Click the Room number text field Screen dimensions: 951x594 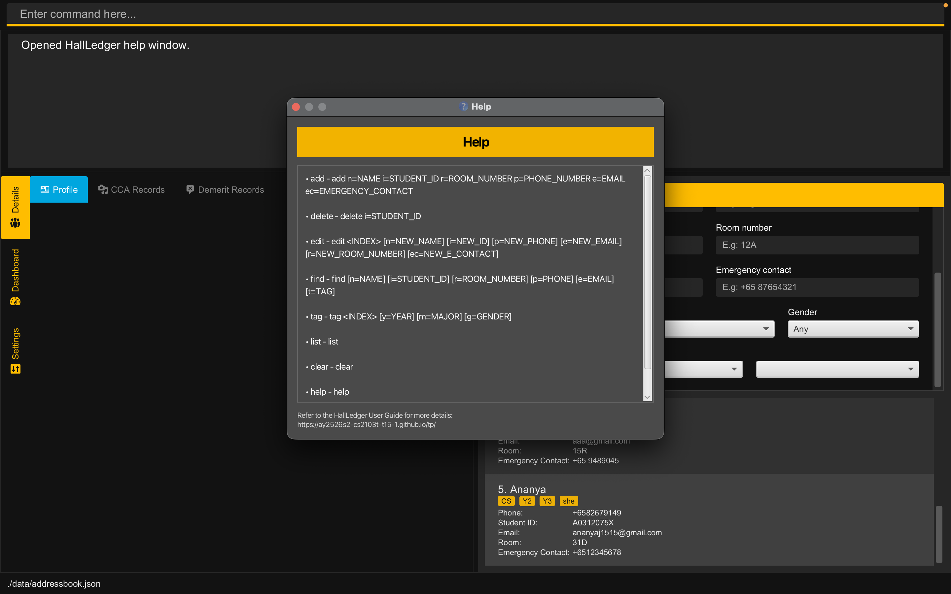pos(817,245)
